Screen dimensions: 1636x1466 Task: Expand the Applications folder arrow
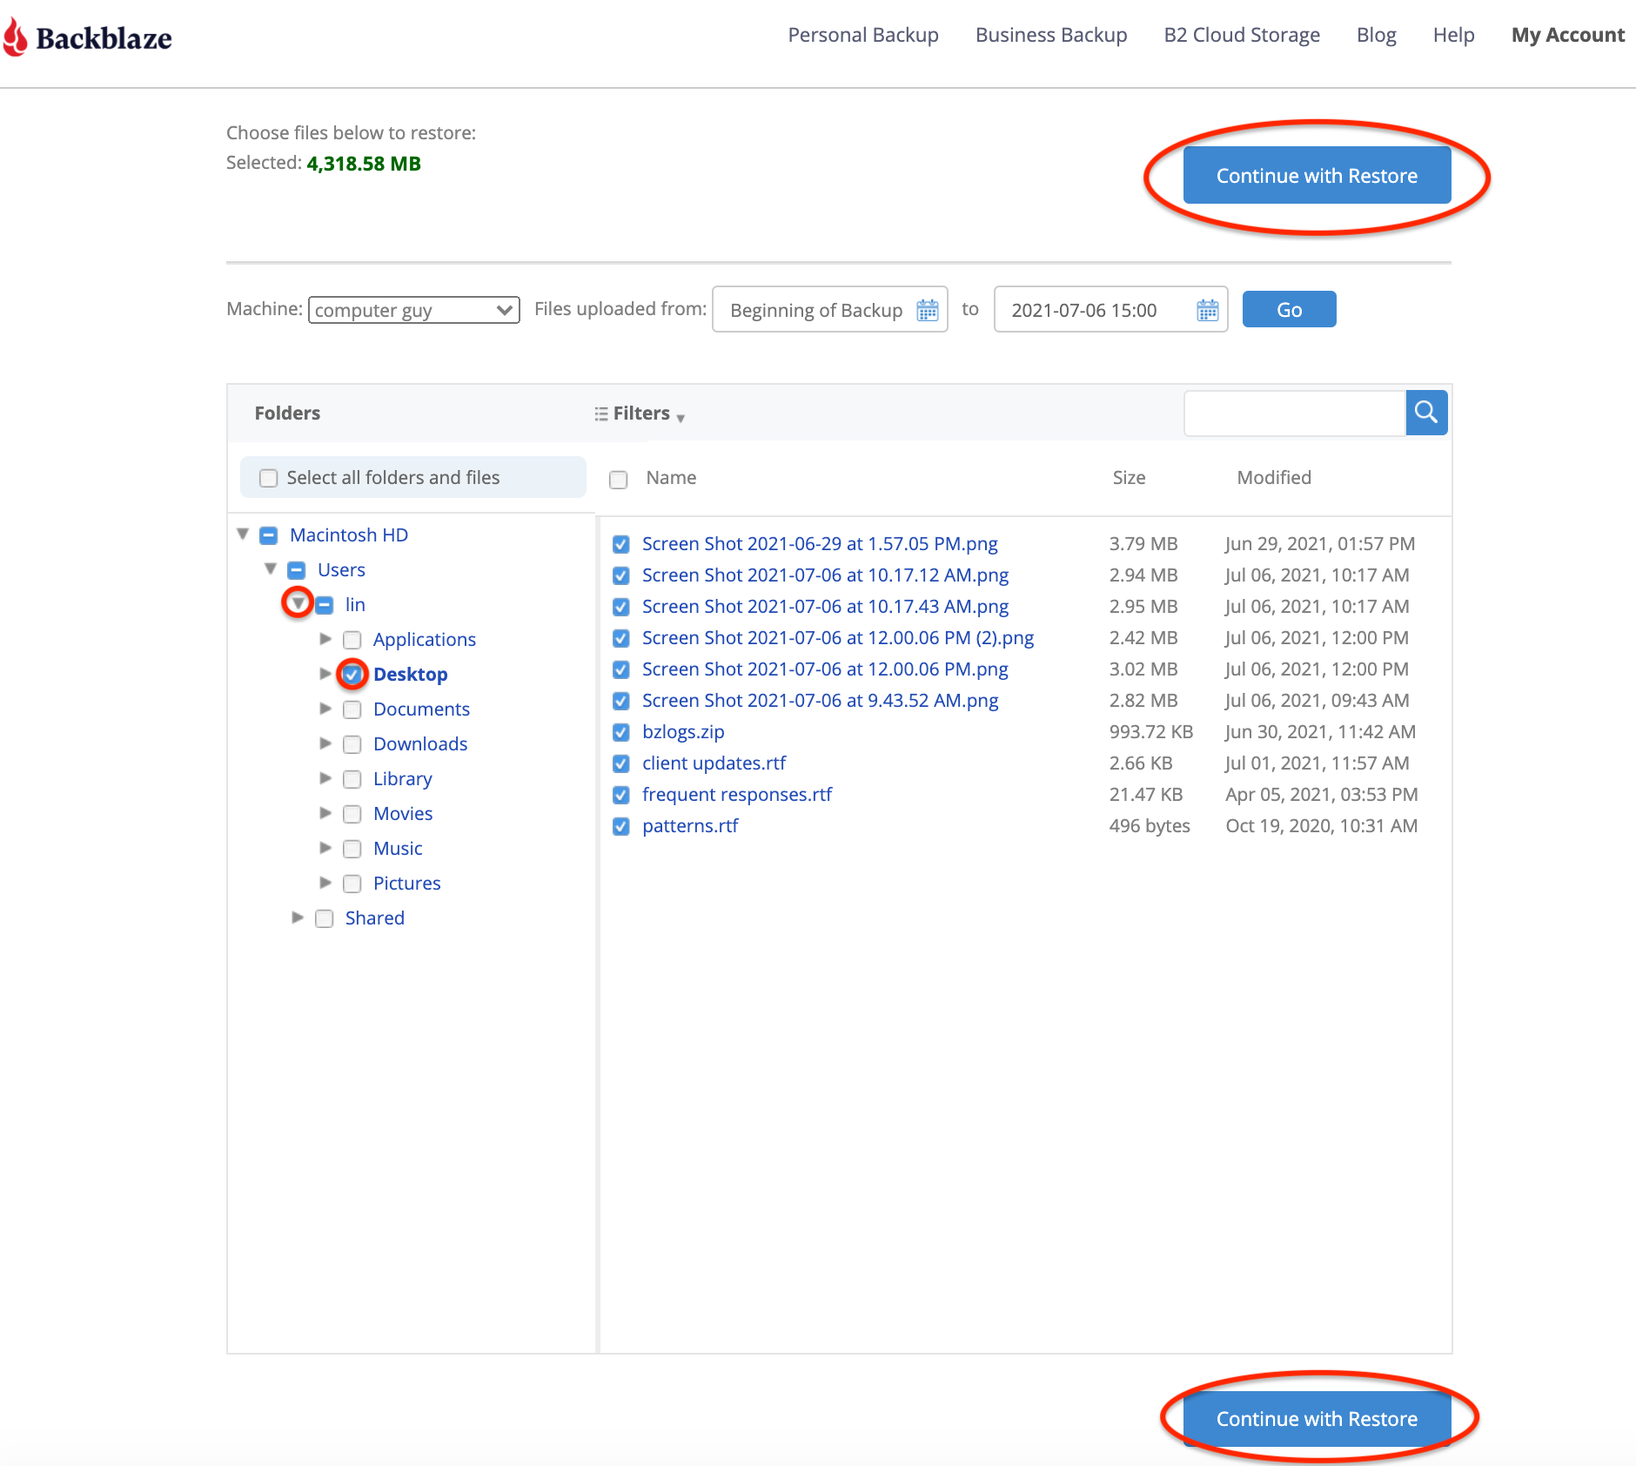point(325,639)
